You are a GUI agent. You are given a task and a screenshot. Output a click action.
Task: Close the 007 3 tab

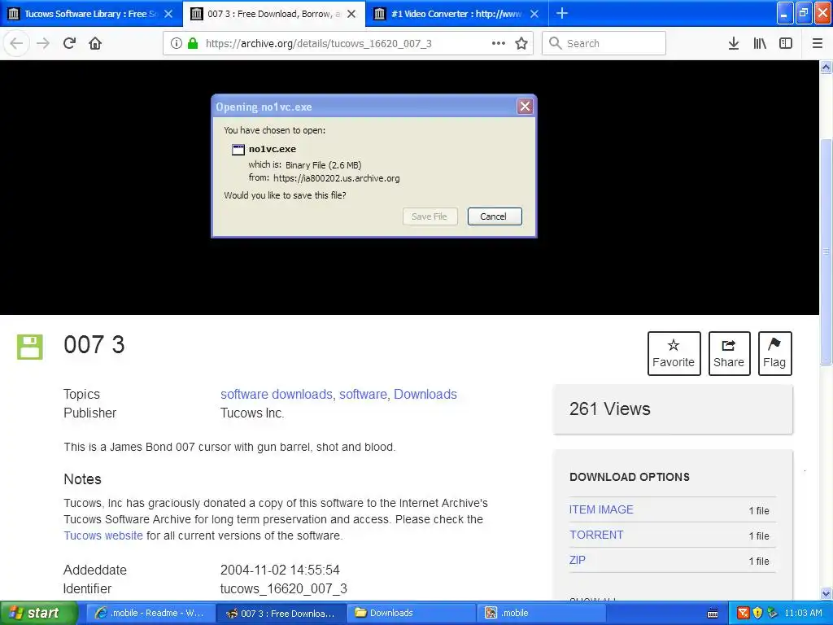click(x=351, y=14)
